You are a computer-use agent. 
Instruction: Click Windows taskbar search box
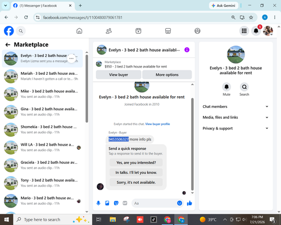click(x=53, y=219)
